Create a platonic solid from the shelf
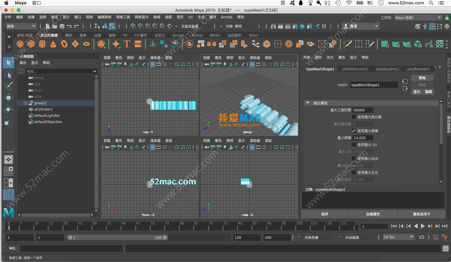Viewport: 451px width, 262px height. coord(101,44)
